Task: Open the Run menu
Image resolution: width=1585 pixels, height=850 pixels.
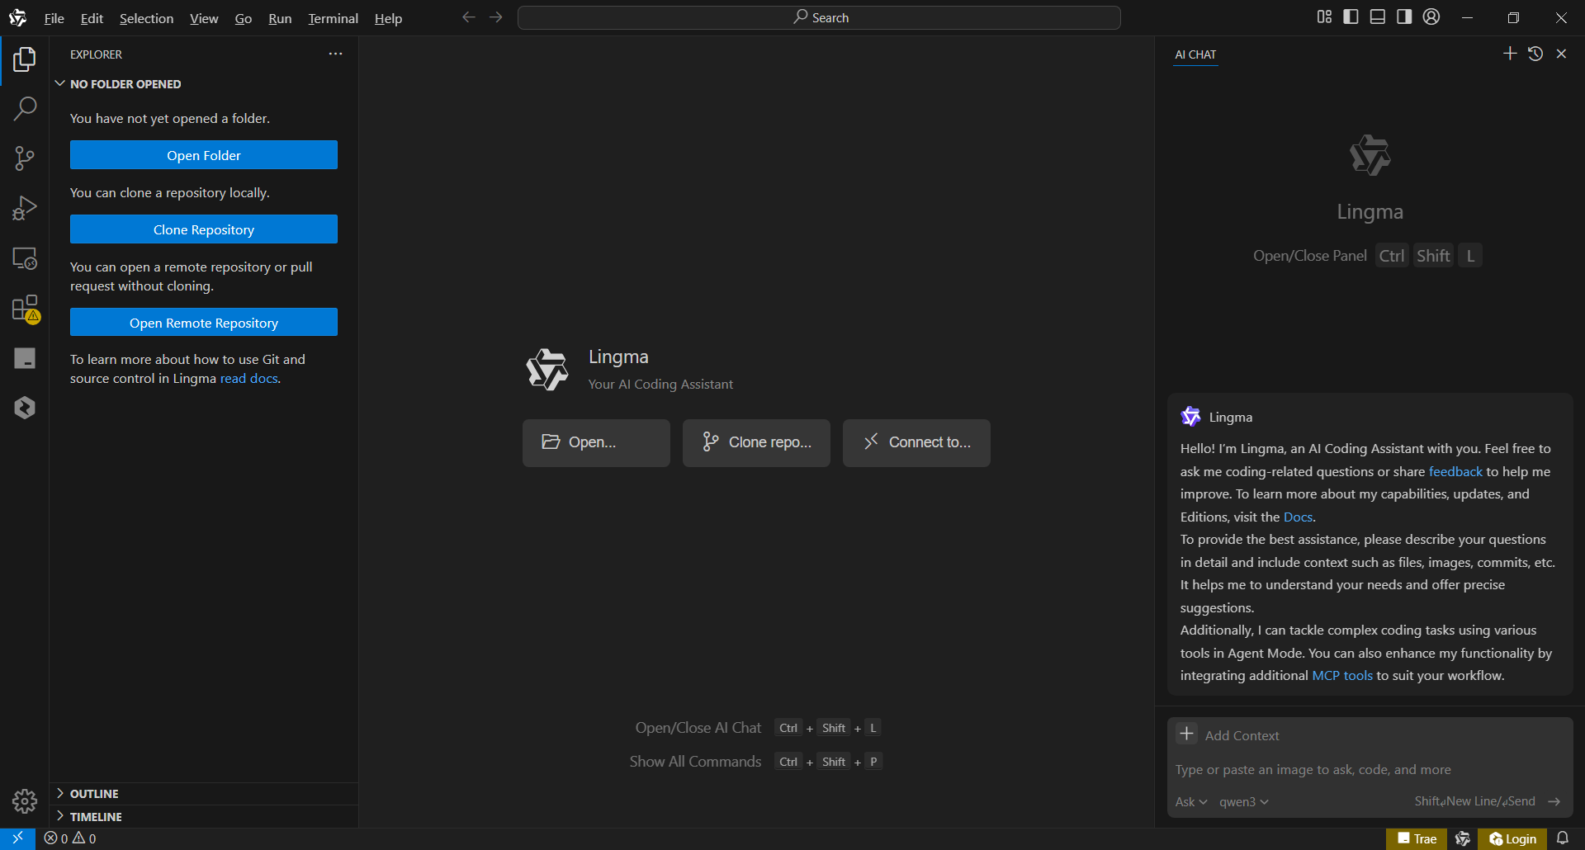Action: (x=280, y=18)
